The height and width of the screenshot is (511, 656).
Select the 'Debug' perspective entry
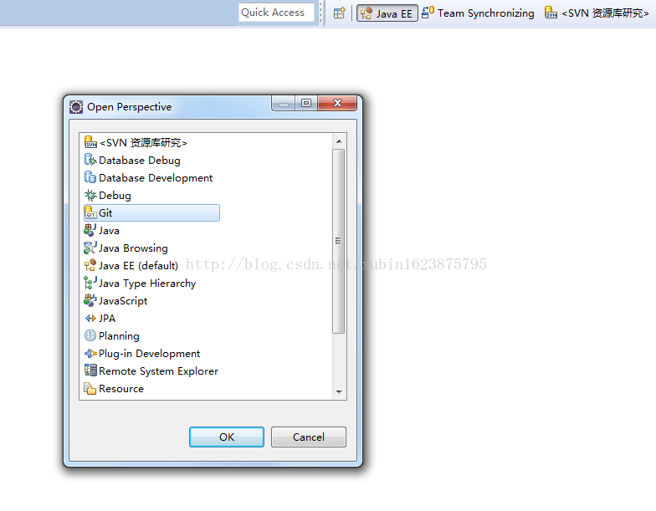115,196
